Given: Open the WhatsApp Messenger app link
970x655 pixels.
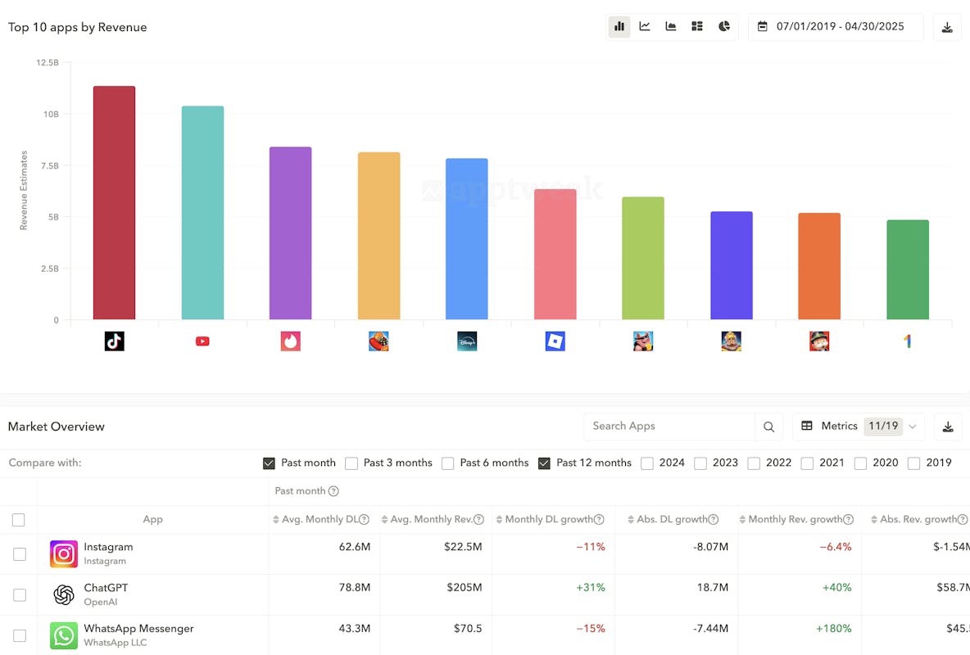Looking at the screenshot, I should tap(138, 629).
